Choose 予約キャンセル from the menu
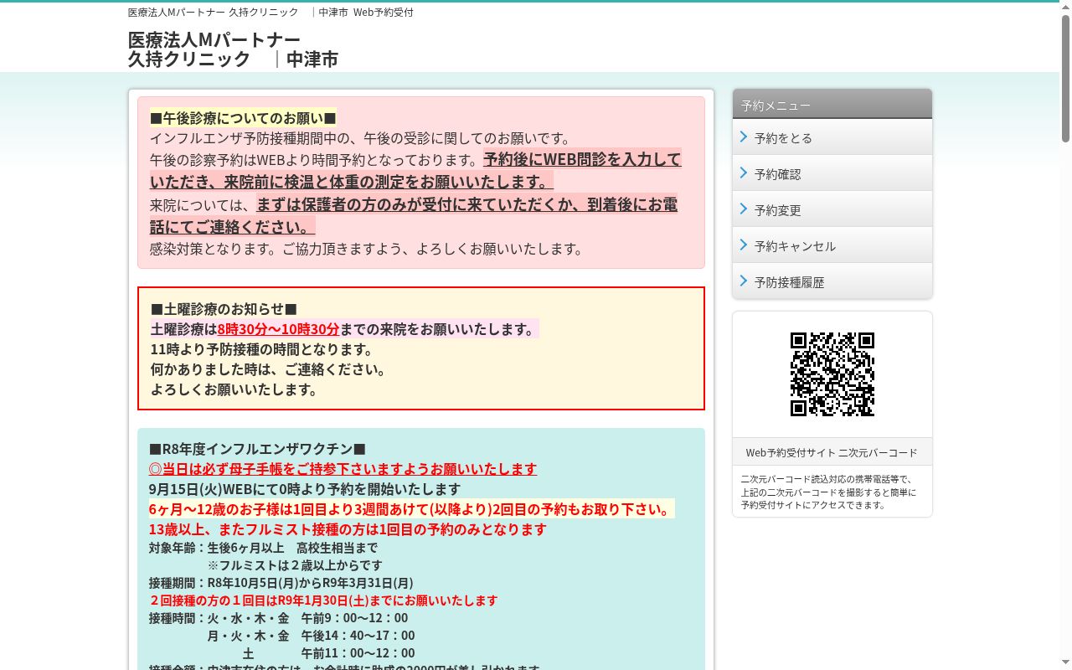 point(832,245)
